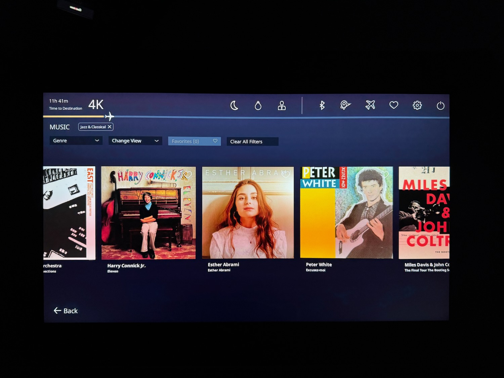Favorite the Peter White Excusez-moi album
Image resolution: width=504 pixels, height=378 pixels.
384,175
